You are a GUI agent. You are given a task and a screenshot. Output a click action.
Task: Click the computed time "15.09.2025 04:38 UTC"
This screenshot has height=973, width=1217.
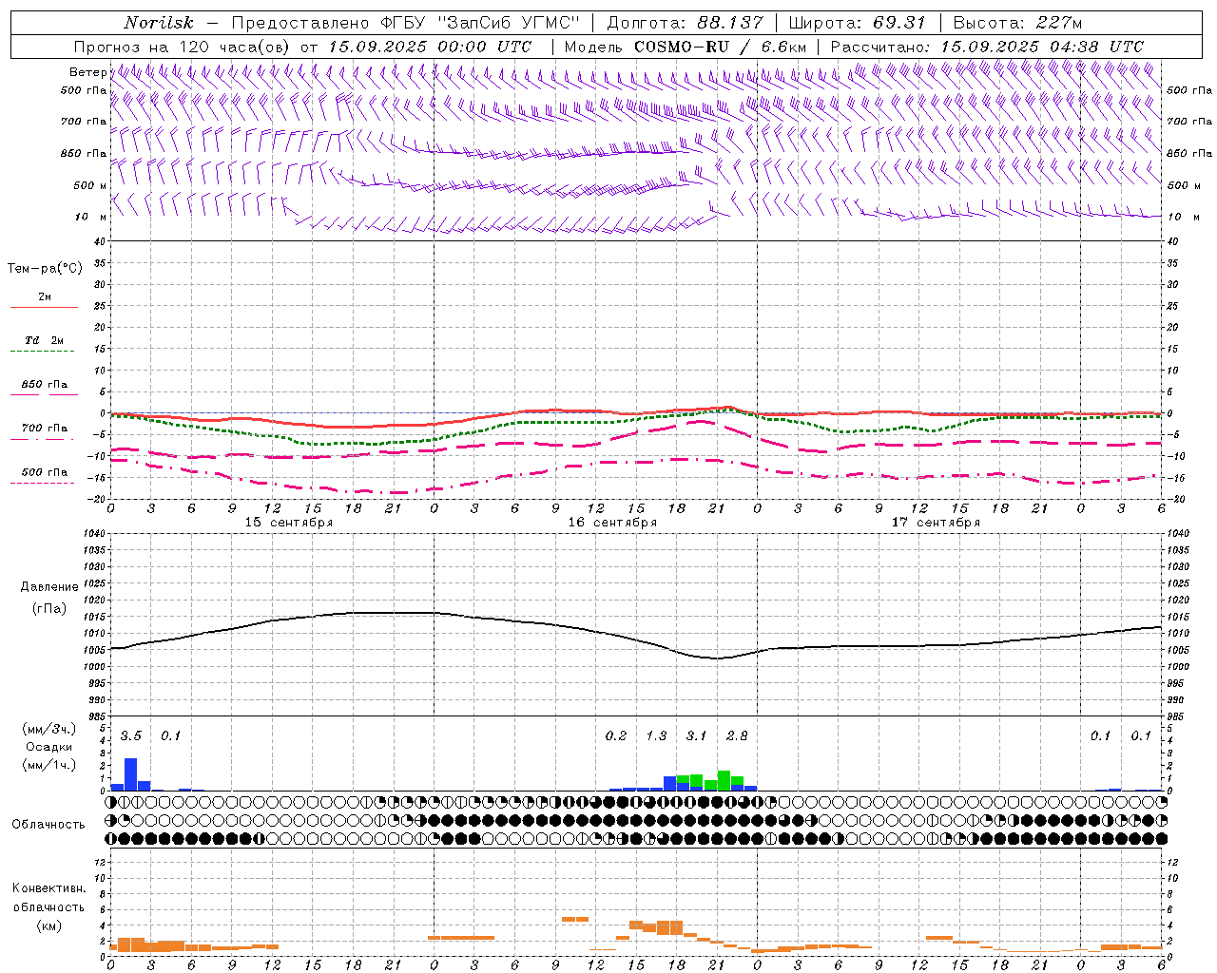pyautogui.click(x=1042, y=47)
